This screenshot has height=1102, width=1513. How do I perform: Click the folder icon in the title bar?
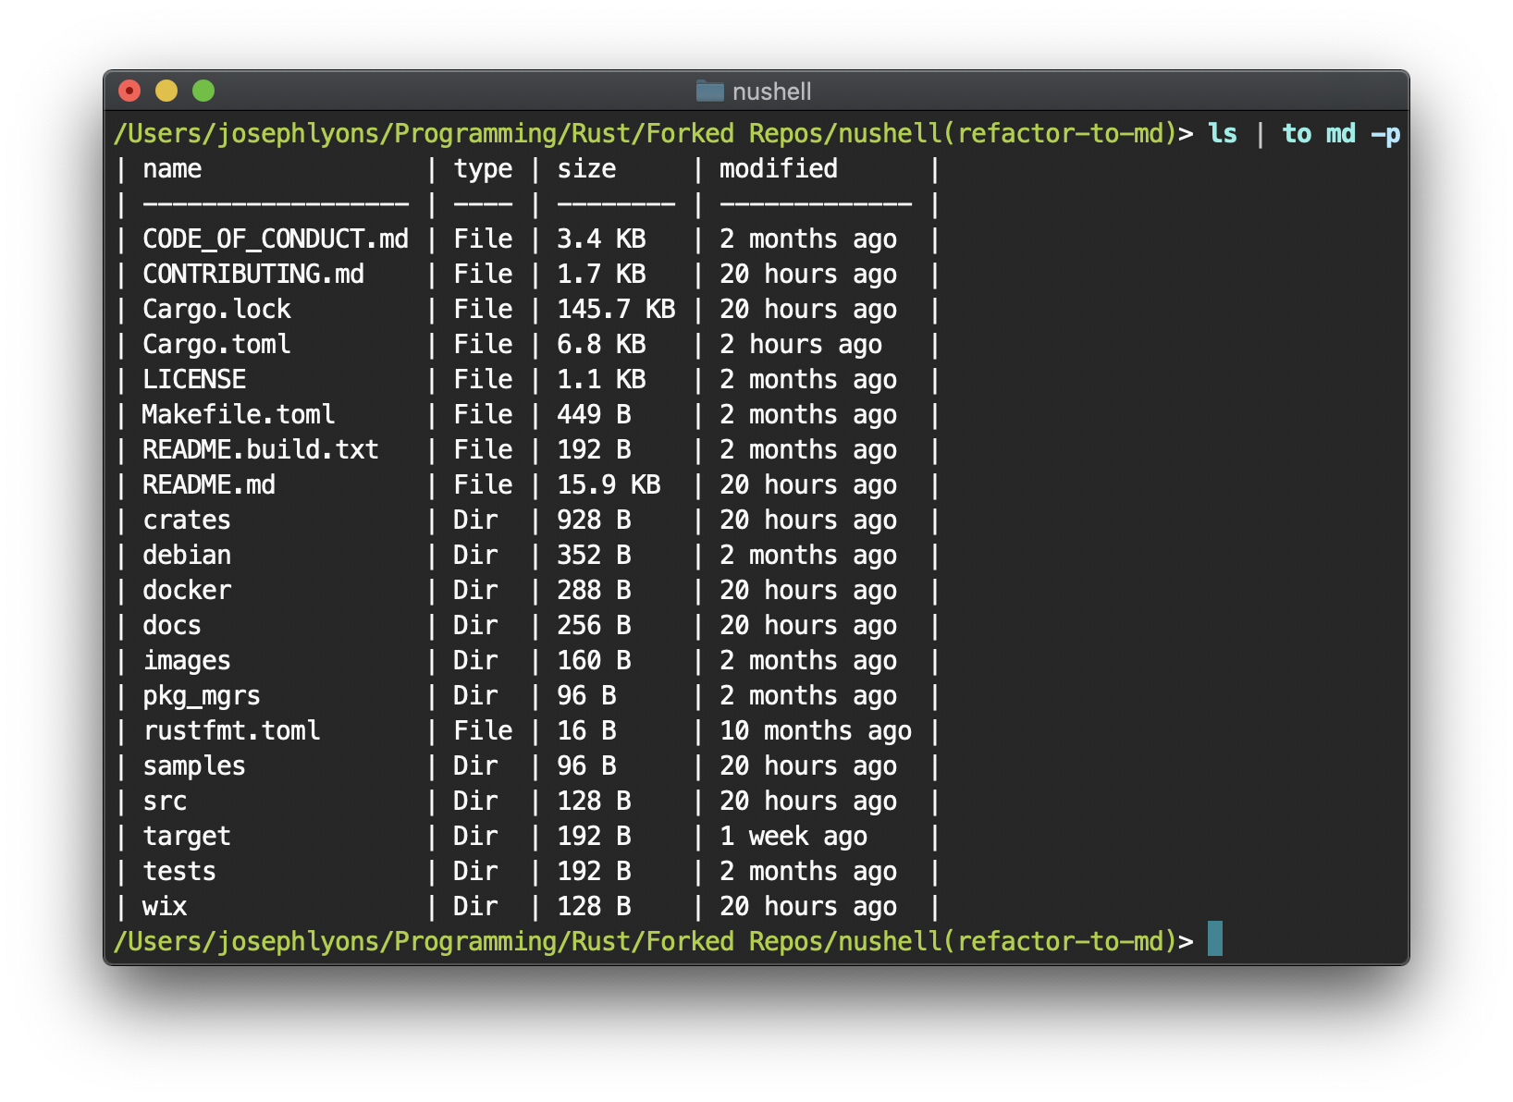click(709, 91)
